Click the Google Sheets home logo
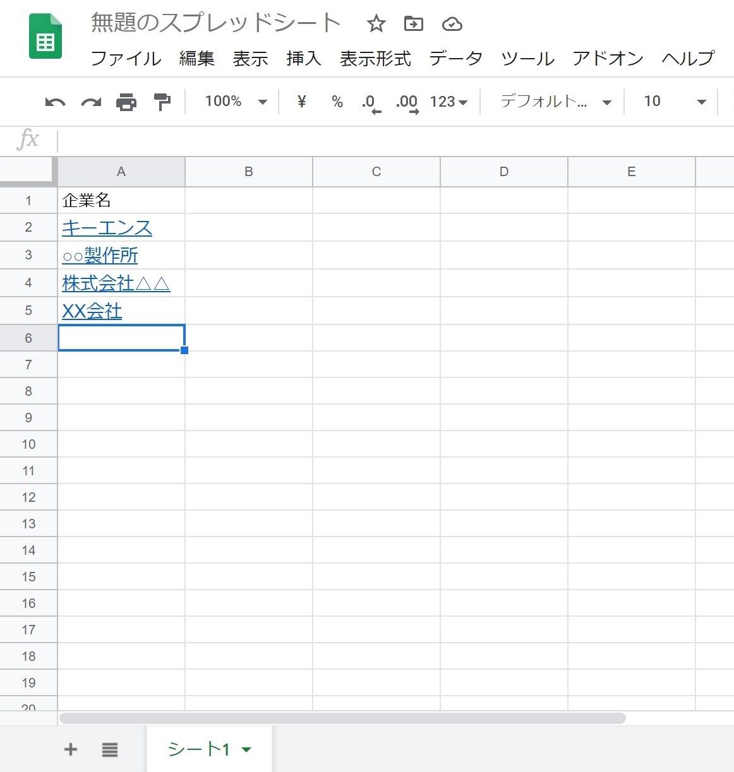 point(45,37)
